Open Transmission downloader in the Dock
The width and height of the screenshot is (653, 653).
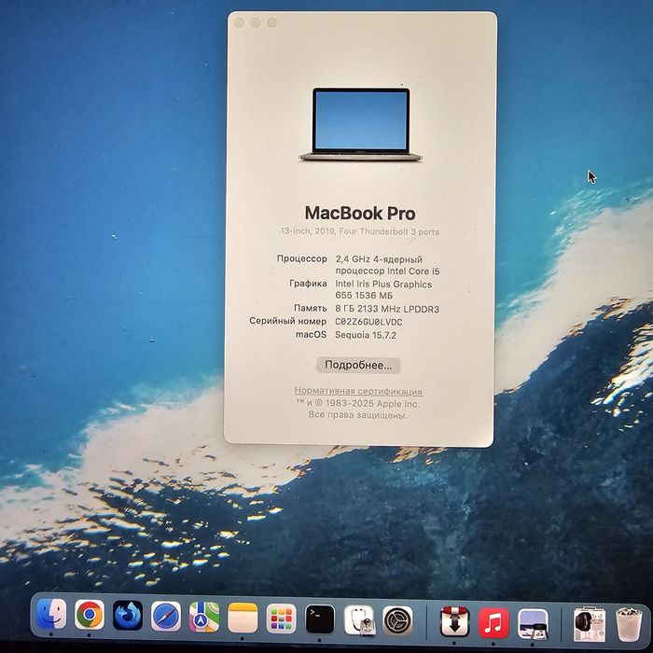click(x=455, y=622)
